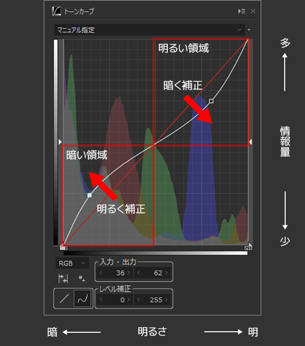This screenshot has width=305, height=346.
Task: Increase the output value 62
Action: [x=167, y=273]
